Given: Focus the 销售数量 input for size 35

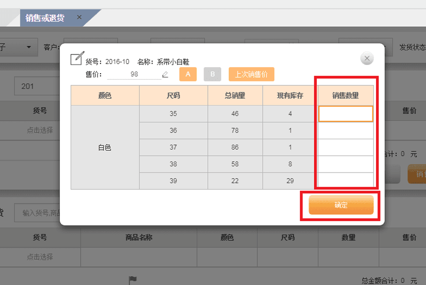Looking at the screenshot, I should pos(346,114).
